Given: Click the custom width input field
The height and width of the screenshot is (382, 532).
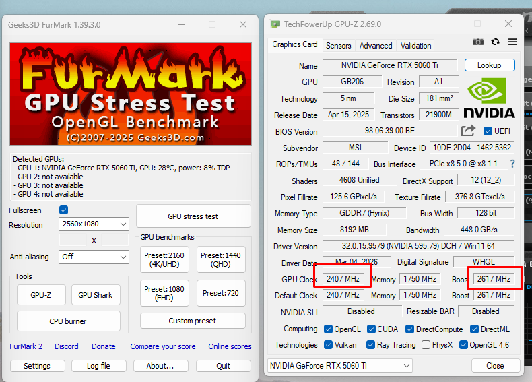Looking at the screenshot, I should [73, 240].
